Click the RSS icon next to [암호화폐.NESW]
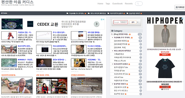The image size is (185, 98). [x=128, y=41]
